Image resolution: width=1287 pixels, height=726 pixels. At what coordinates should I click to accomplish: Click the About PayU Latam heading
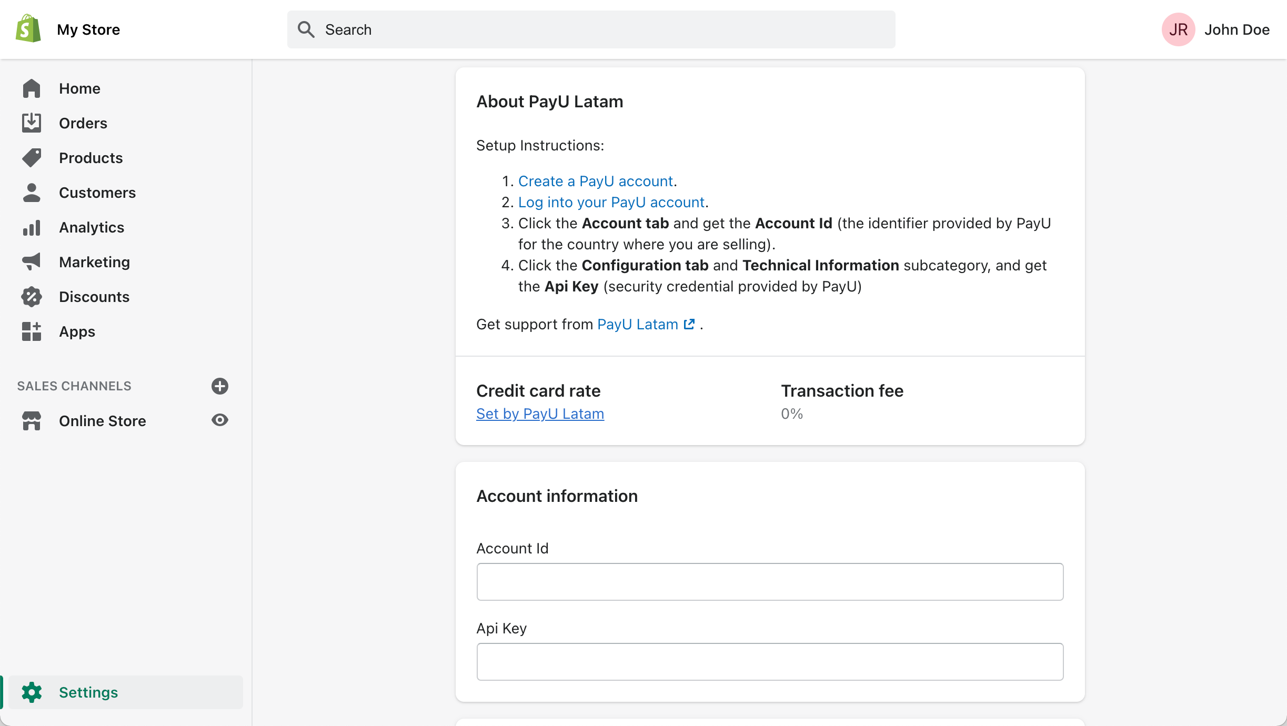(x=550, y=102)
